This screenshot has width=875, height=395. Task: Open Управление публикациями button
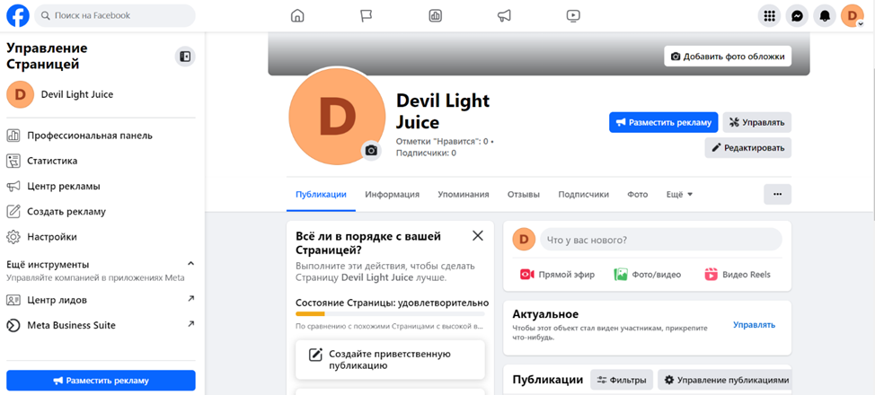724,381
